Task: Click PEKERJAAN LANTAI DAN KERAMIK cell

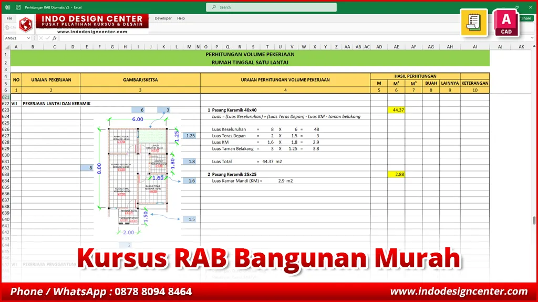Action: pyautogui.click(x=57, y=104)
